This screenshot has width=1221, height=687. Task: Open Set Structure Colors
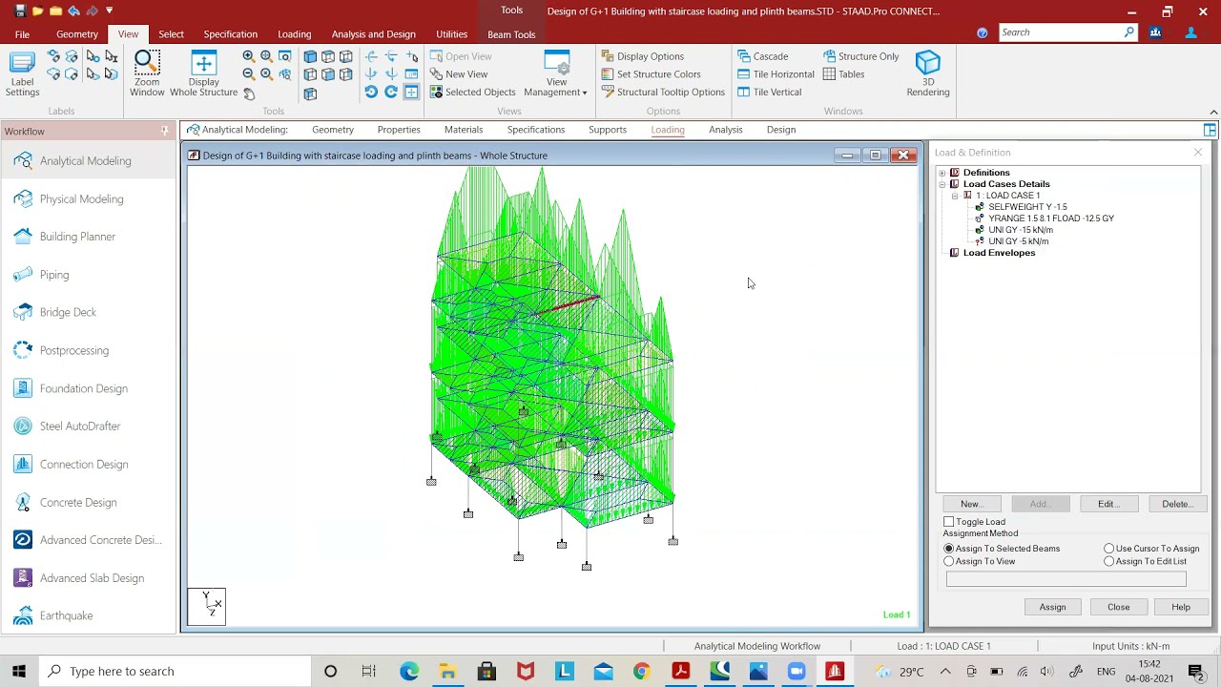(651, 74)
